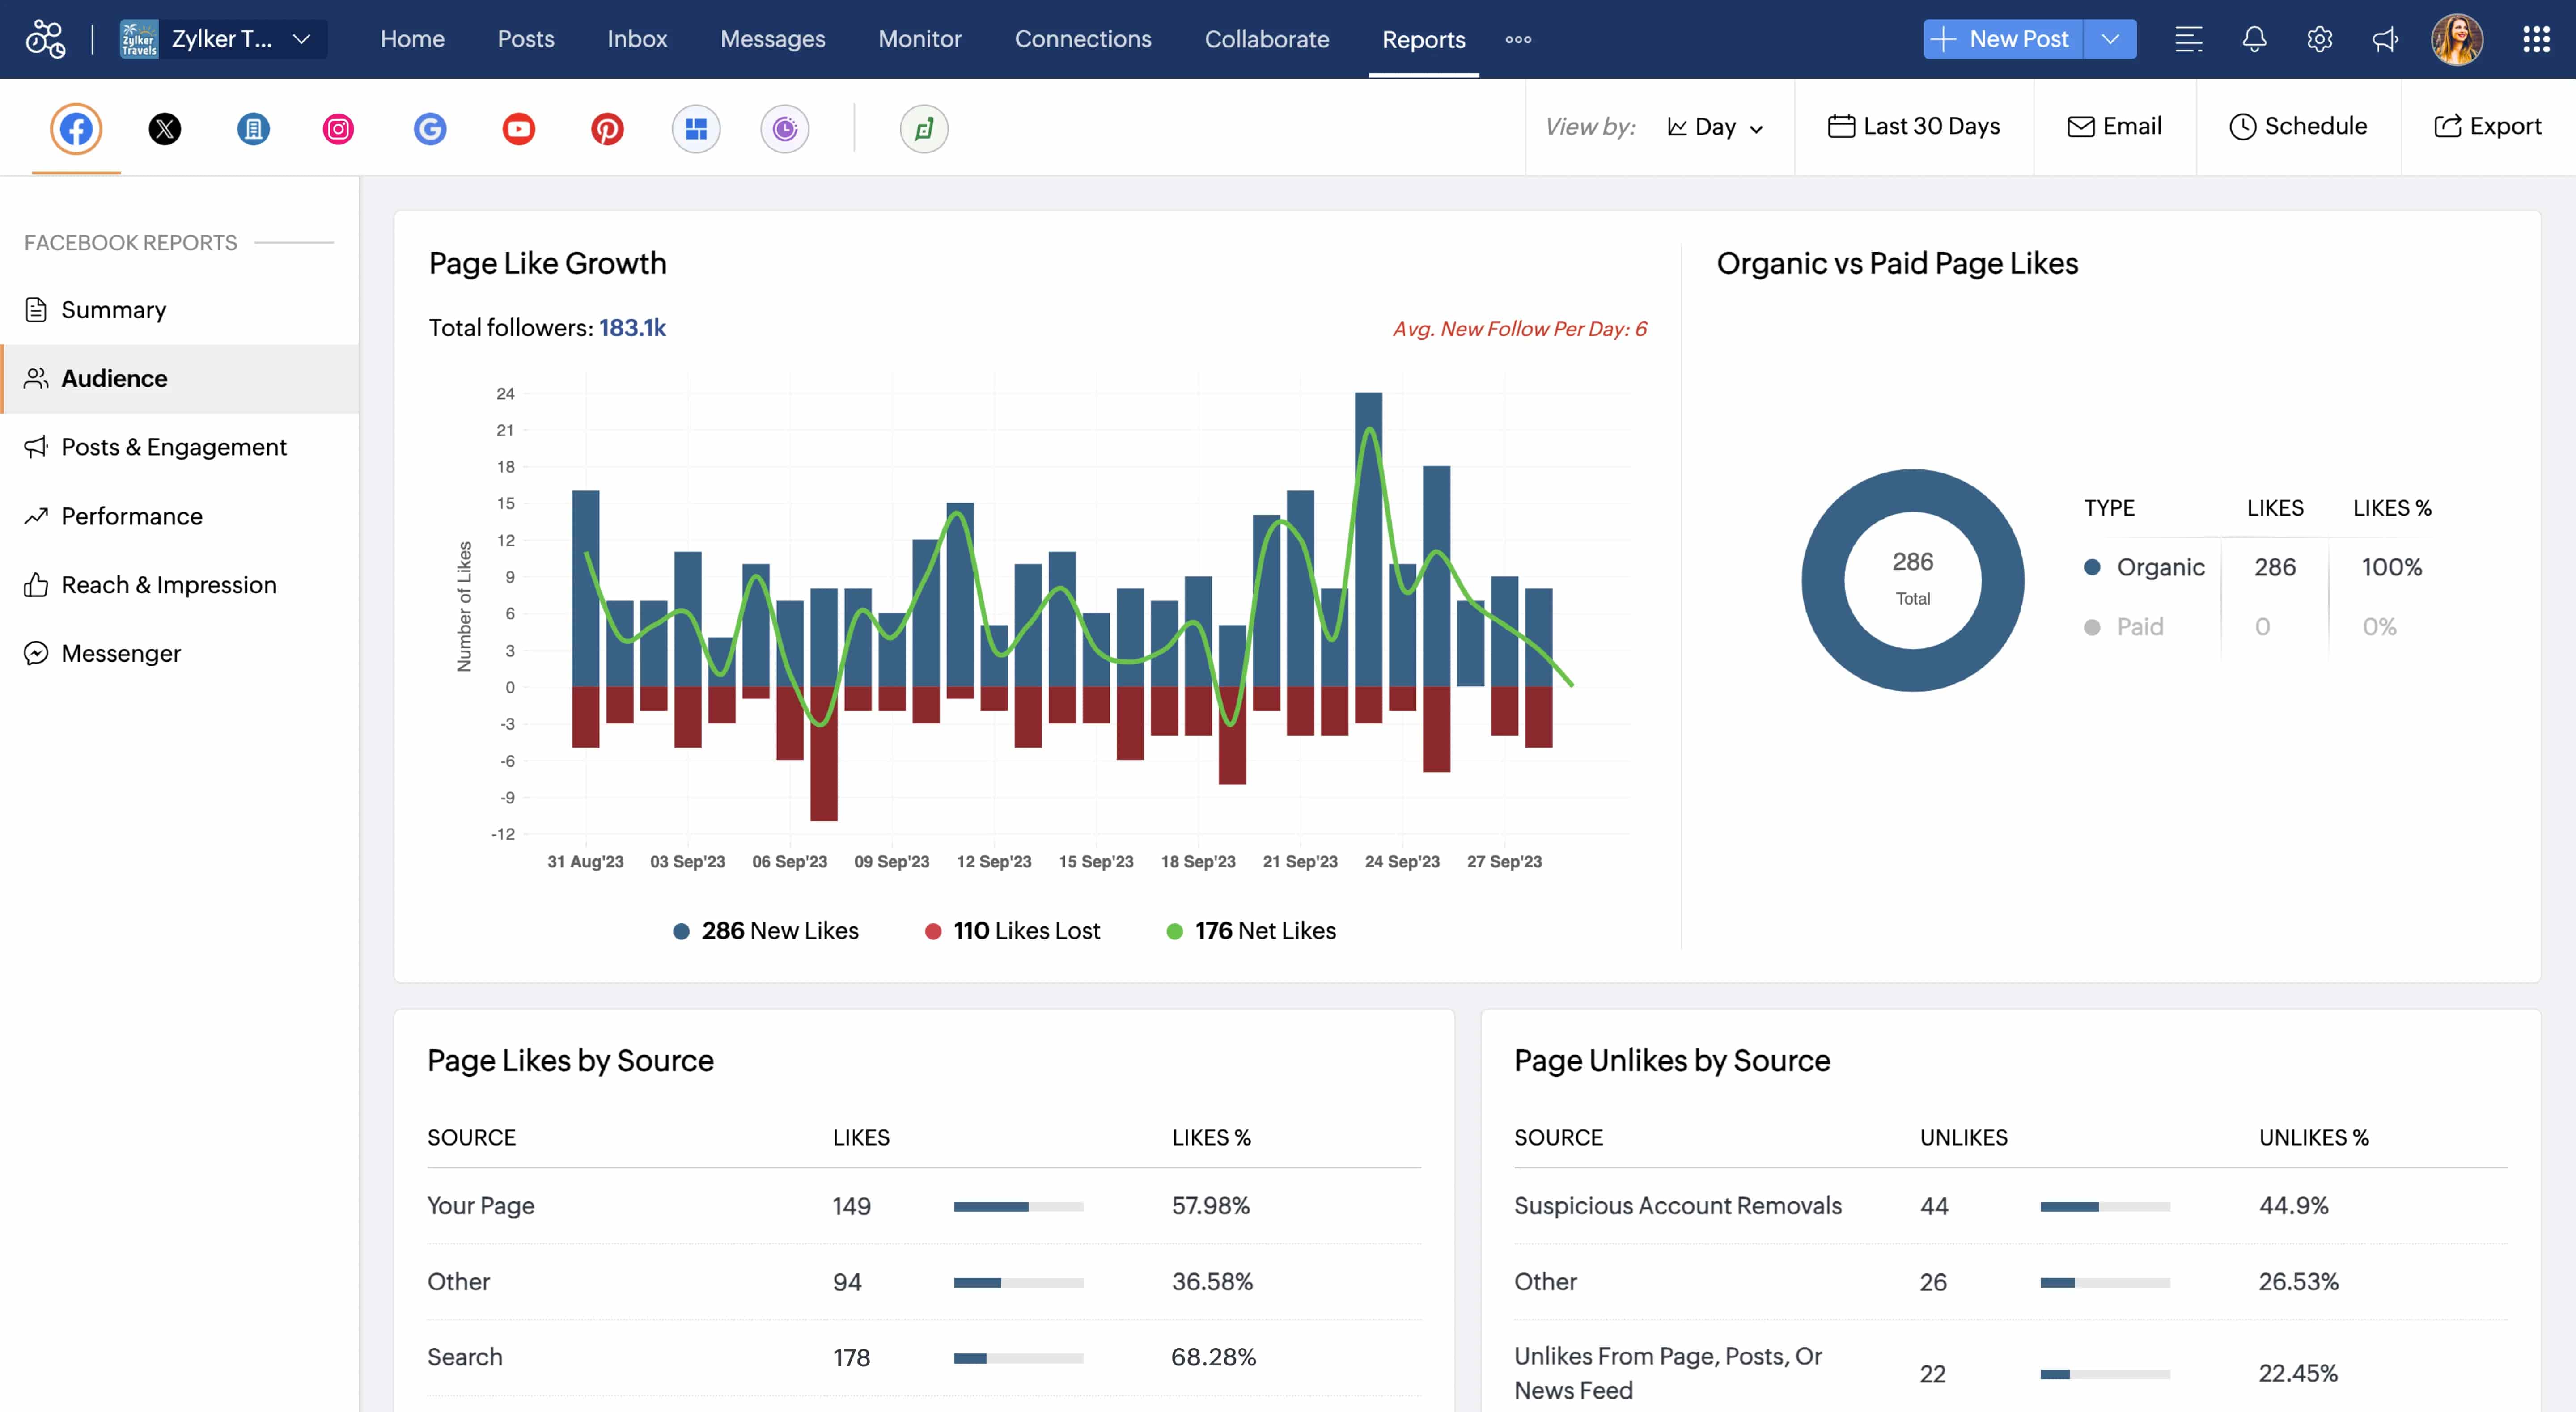Select the Google Business Profile channel icon
Image resolution: width=2576 pixels, height=1412 pixels.
coord(429,128)
